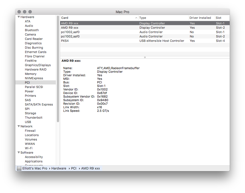Open WWAN under Network
This screenshot has width=245, height=193.
click(x=30, y=144)
